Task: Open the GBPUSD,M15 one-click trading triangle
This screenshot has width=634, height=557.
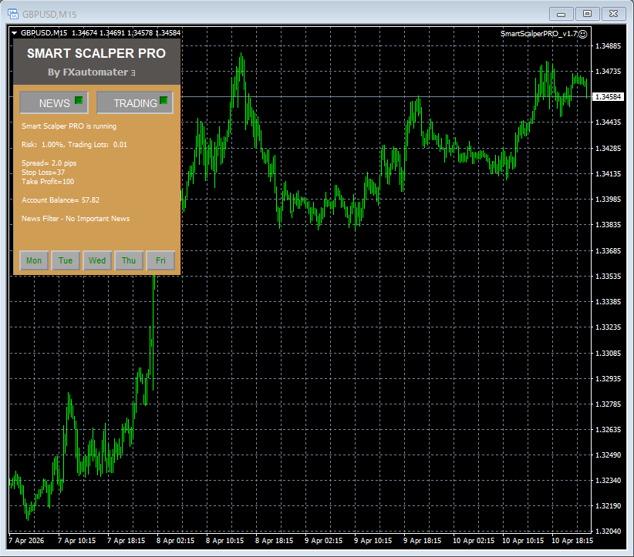Action: click(x=14, y=33)
